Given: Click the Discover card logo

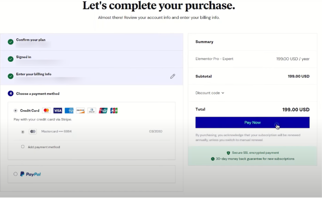Looking at the screenshot, I should click(80, 111).
